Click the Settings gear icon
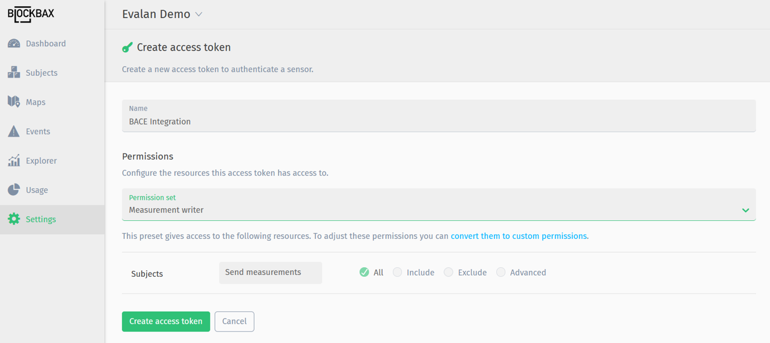The height and width of the screenshot is (343, 770). (x=14, y=219)
